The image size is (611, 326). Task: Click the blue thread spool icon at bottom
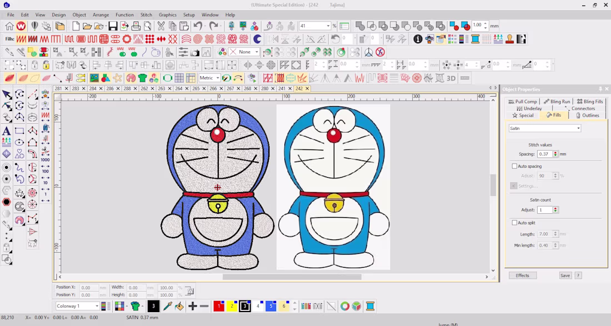pos(370,306)
